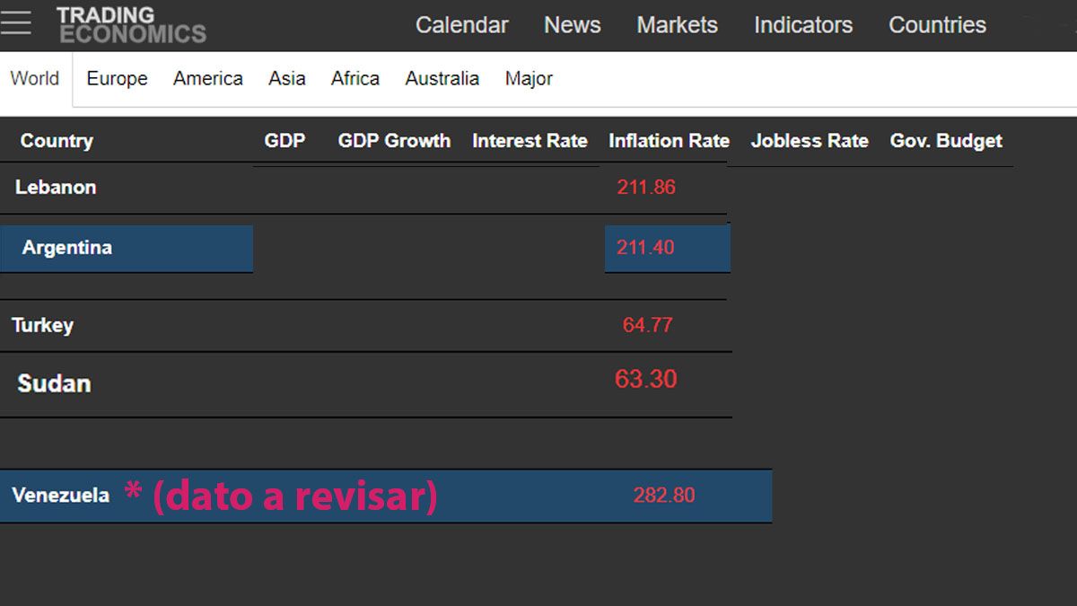Click Sudan's inflation value 63.30

tap(646, 379)
